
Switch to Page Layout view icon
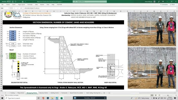(x=156, y=95)
